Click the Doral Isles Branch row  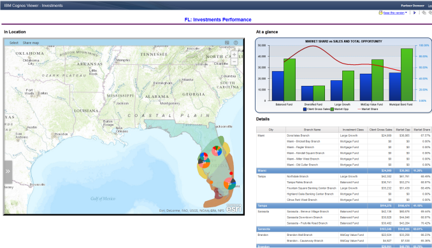tap(344, 135)
